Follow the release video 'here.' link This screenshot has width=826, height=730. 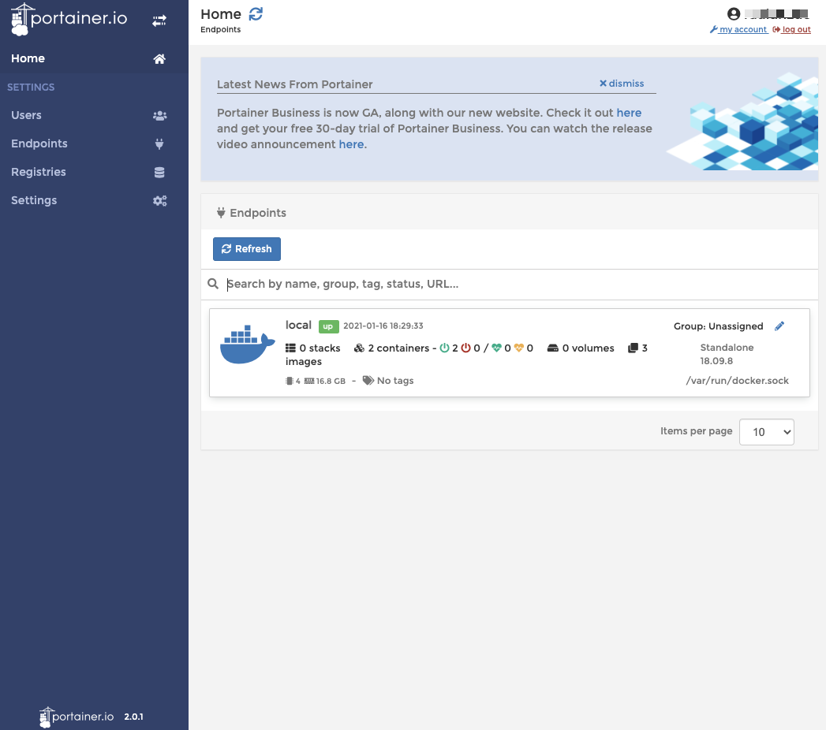pyautogui.click(x=352, y=144)
